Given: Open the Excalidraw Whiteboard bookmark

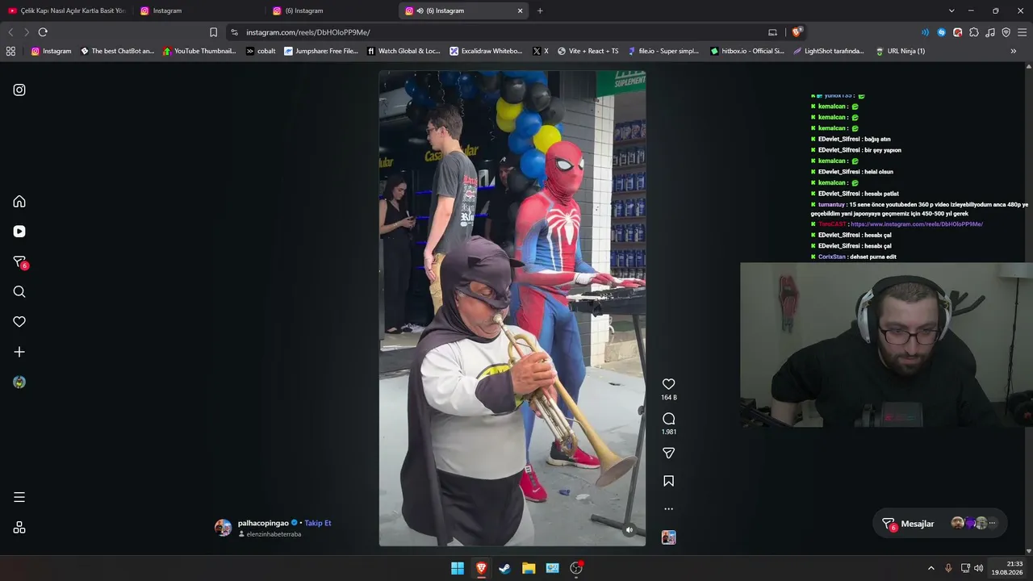Looking at the screenshot, I should tap(486, 51).
